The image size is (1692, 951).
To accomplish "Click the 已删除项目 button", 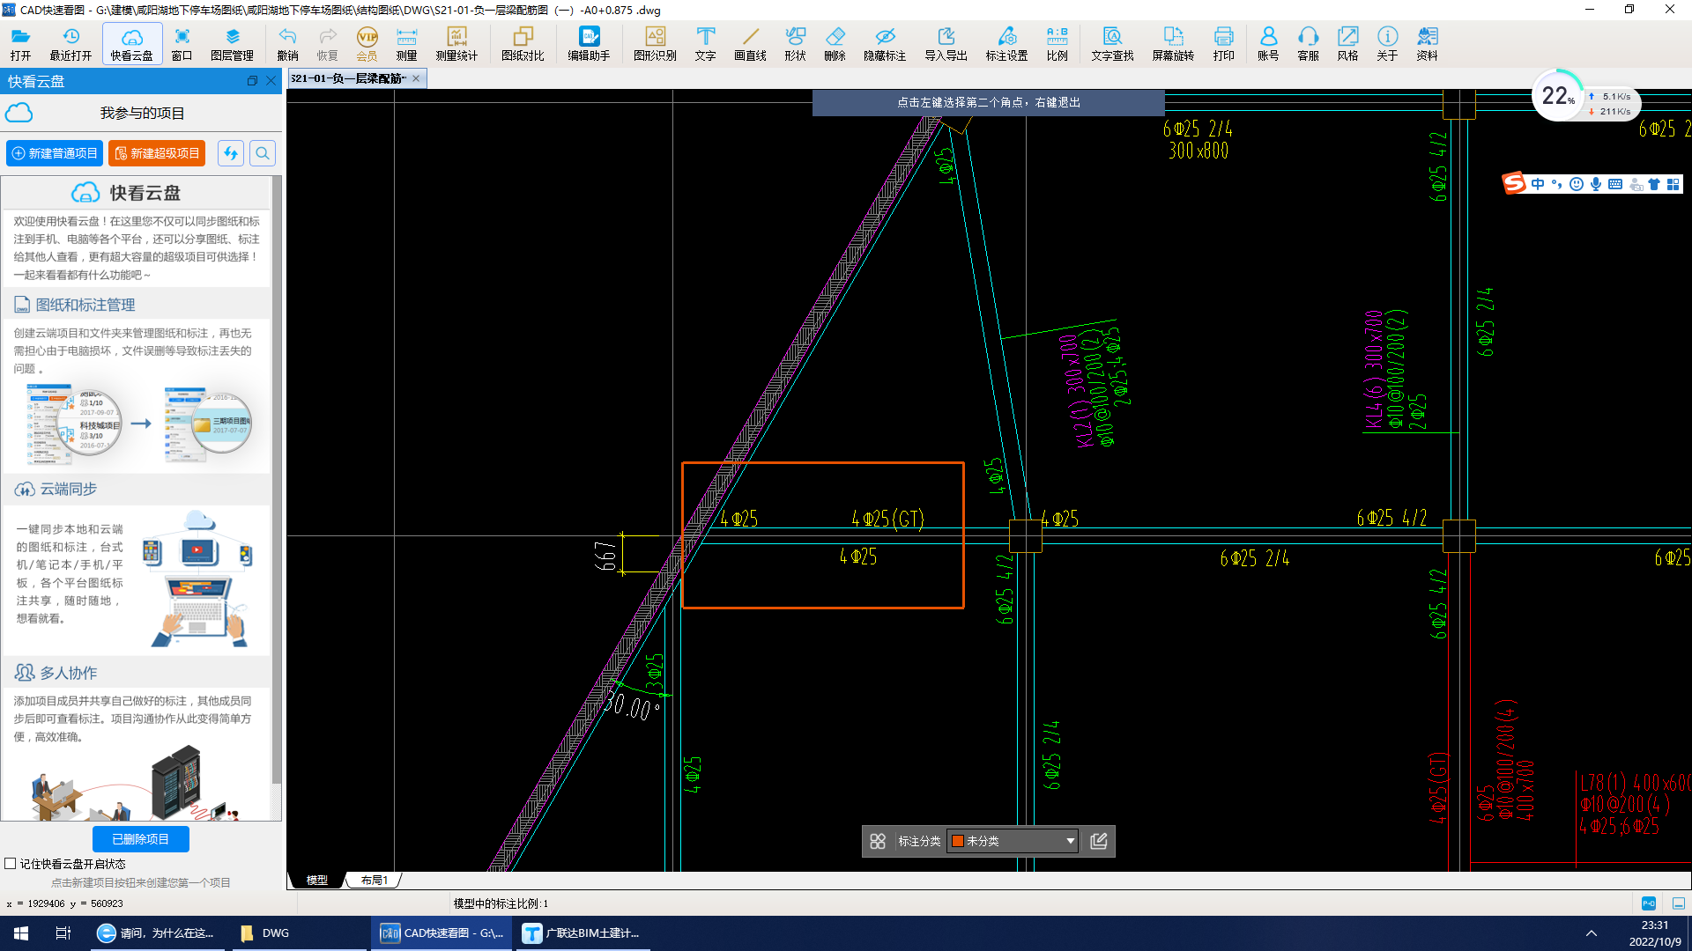I will click(x=141, y=839).
